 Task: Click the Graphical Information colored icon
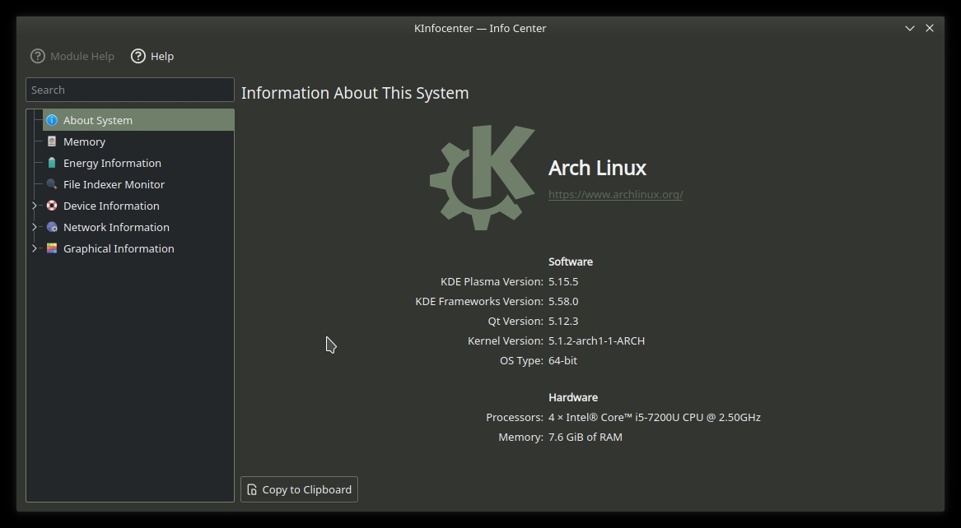(x=52, y=248)
